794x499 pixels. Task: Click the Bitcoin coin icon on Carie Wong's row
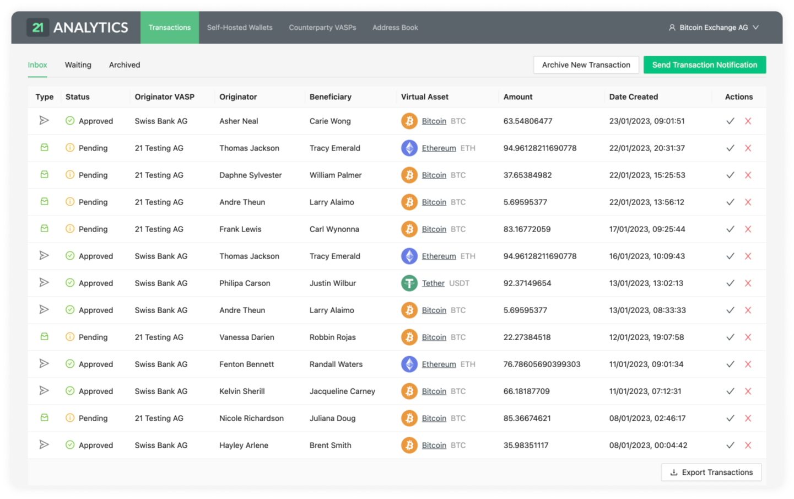(409, 121)
